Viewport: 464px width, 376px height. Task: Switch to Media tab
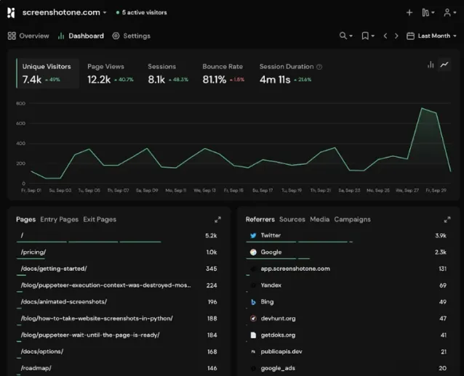[x=319, y=219]
